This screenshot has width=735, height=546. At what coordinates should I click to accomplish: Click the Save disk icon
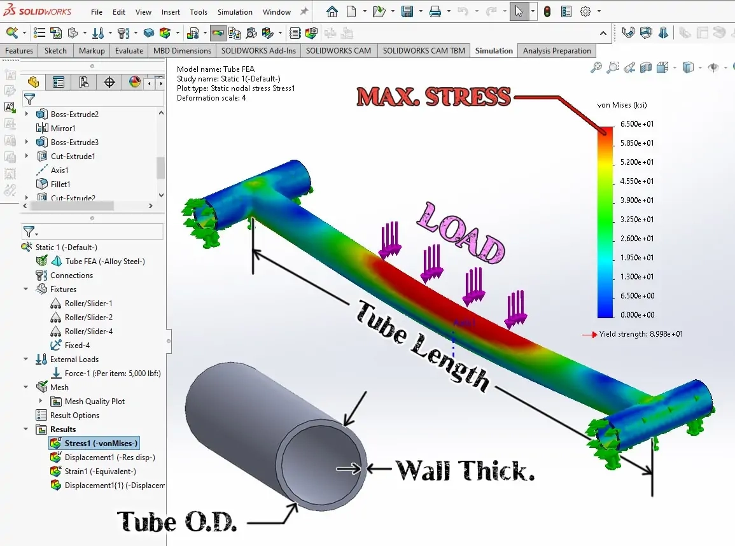pos(407,11)
